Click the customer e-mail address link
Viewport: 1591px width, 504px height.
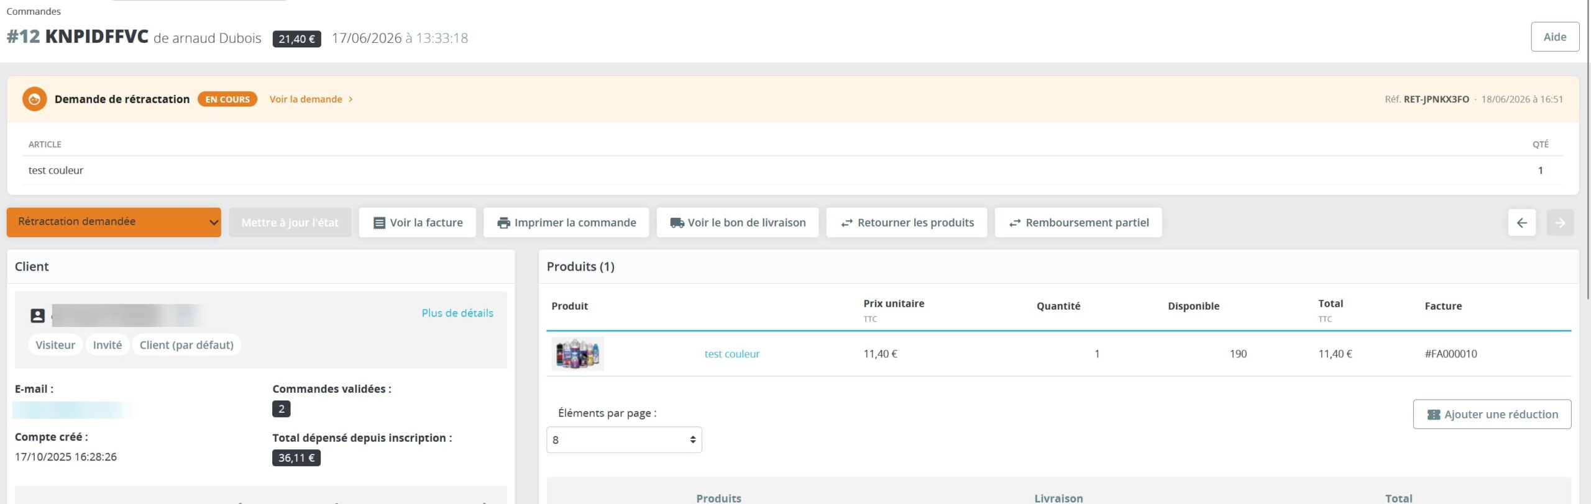(72, 410)
